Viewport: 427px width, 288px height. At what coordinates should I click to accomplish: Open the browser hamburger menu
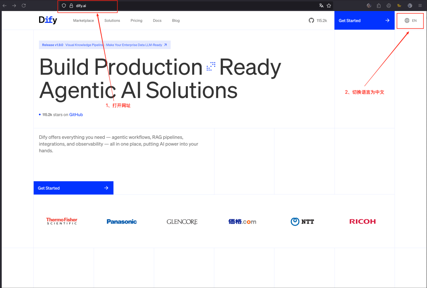pos(420,6)
